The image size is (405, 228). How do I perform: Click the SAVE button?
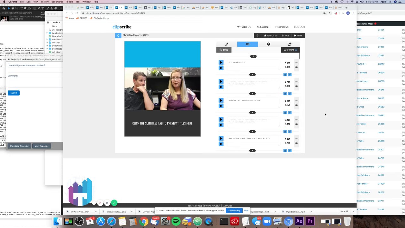pyautogui.click(x=285, y=35)
